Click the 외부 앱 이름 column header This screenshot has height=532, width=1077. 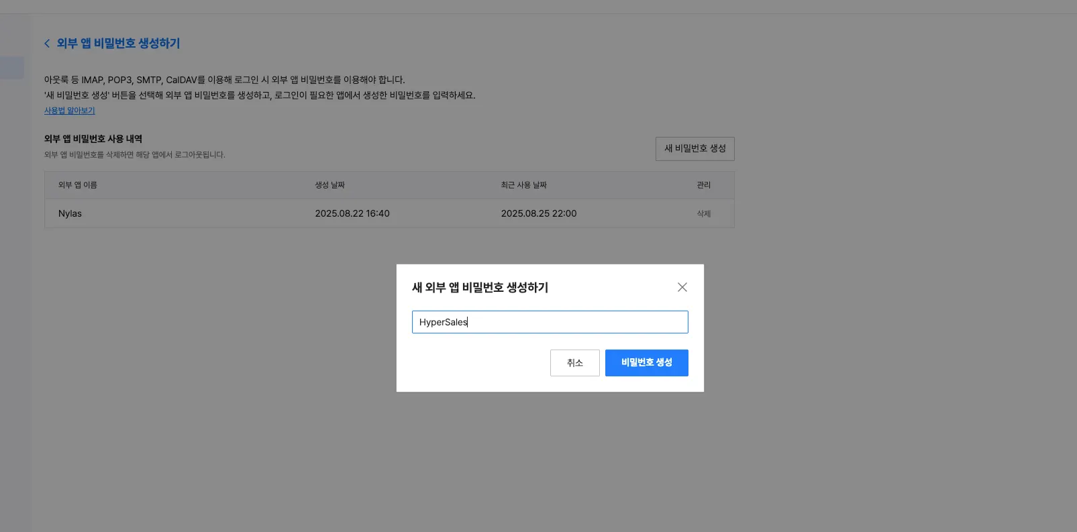pos(78,185)
